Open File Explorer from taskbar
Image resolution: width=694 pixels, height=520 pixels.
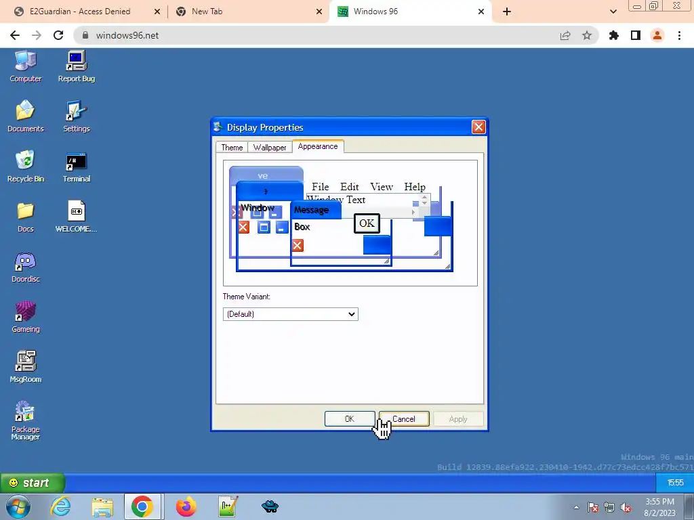(102, 506)
